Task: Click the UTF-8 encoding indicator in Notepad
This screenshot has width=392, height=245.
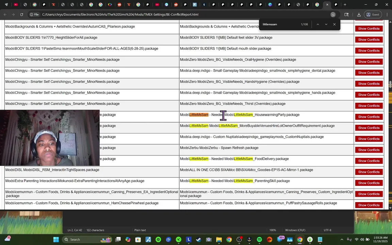Action: click(327, 230)
